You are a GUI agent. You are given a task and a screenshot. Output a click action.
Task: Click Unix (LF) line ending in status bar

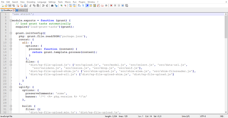tap(186, 116)
